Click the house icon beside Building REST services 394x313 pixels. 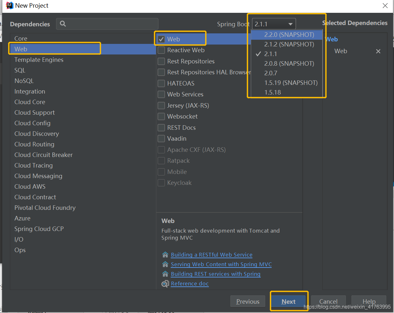pyautogui.click(x=165, y=274)
